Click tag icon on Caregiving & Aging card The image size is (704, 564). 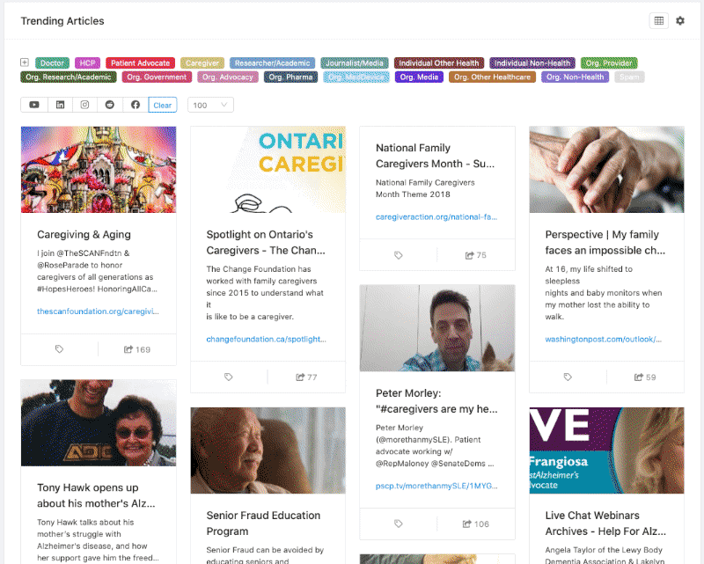[59, 349]
